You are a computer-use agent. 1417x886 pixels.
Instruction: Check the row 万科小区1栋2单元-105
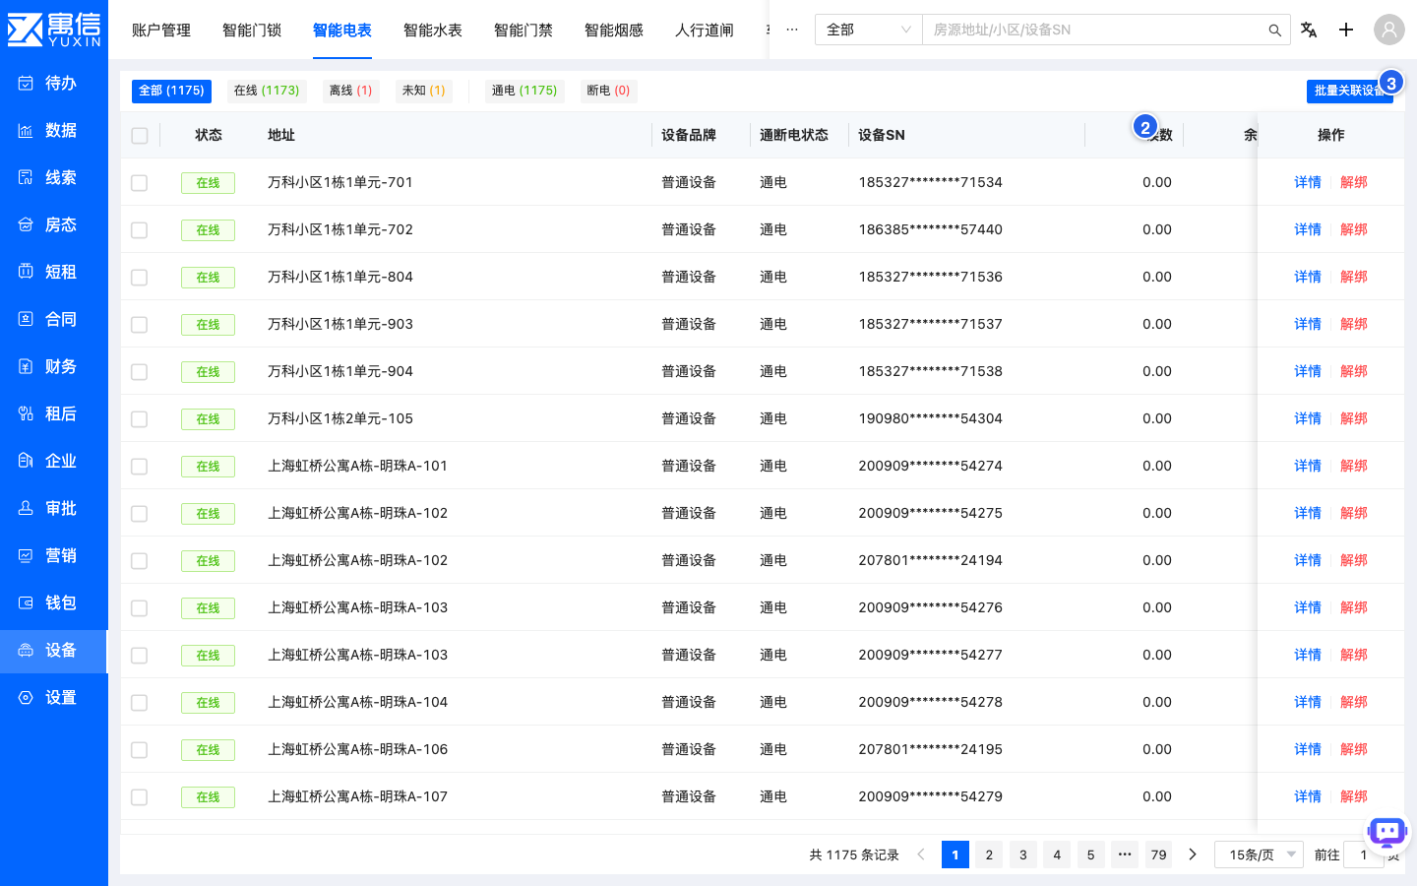tap(140, 419)
